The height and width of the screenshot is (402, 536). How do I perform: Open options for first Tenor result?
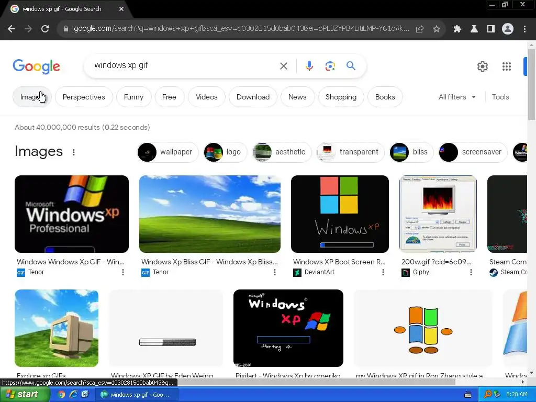click(122, 272)
